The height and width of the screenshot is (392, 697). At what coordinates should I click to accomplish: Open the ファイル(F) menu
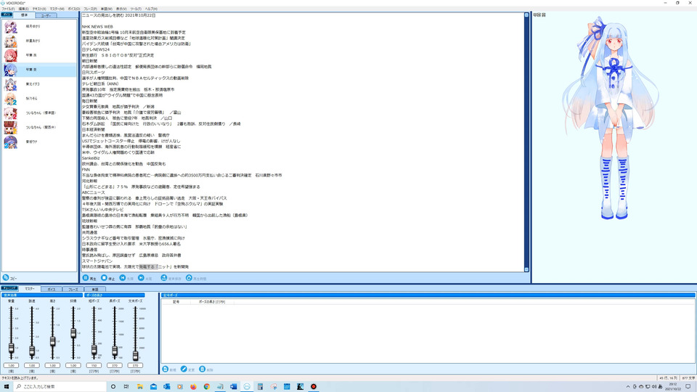pos(8,9)
